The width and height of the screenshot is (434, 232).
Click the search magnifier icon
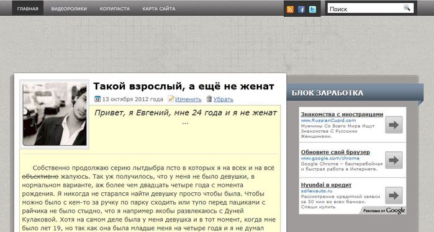407,7
